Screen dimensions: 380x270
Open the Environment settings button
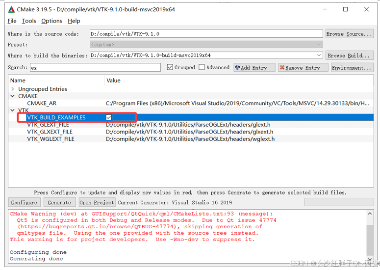coord(352,67)
